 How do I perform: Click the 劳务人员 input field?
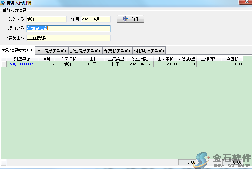pos(46,19)
